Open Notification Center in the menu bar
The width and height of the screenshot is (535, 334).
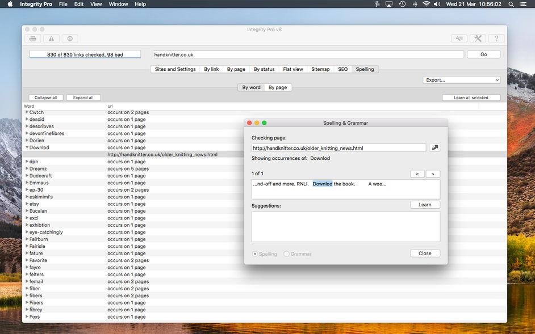click(523, 4)
